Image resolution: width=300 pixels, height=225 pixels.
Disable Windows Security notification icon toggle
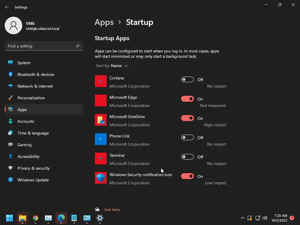tap(187, 176)
